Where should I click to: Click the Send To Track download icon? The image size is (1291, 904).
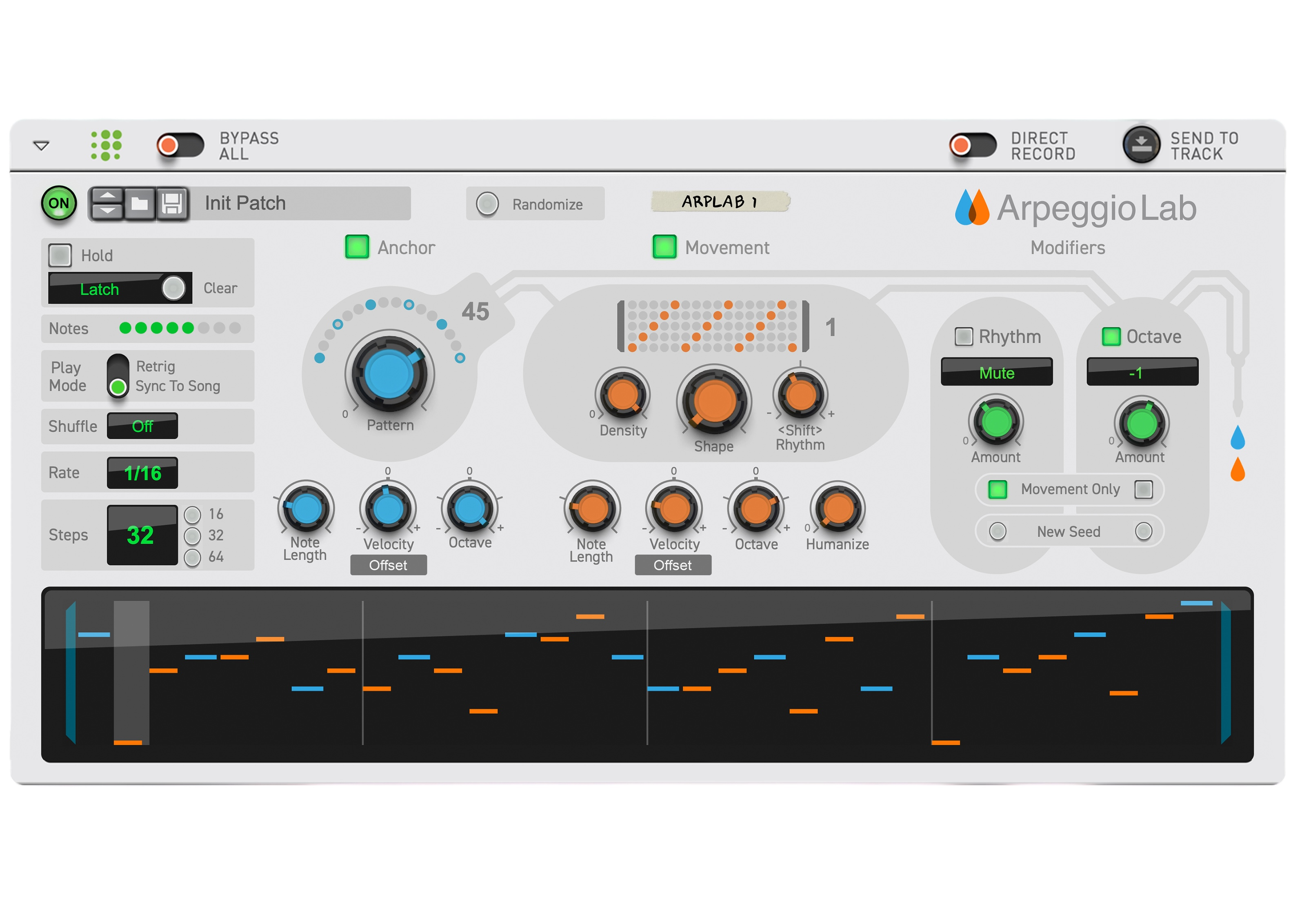(x=1141, y=145)
